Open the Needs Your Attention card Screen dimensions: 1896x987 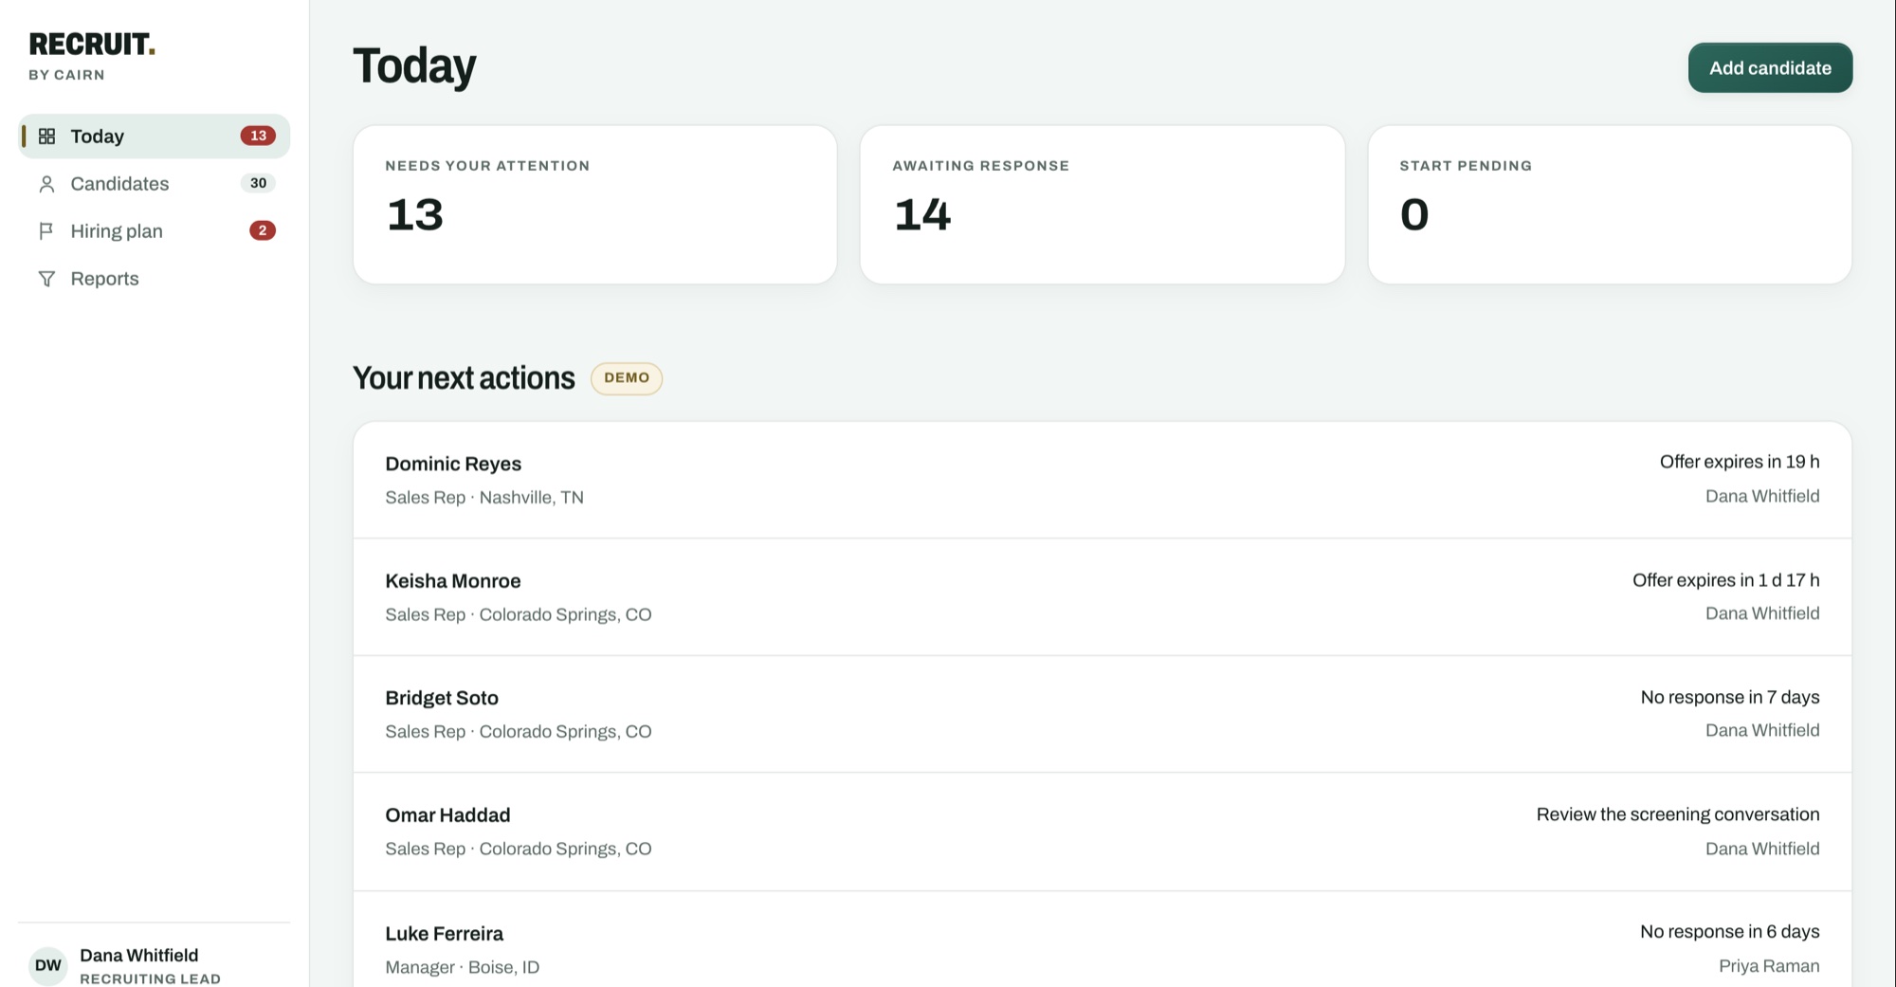click(595, 205)
